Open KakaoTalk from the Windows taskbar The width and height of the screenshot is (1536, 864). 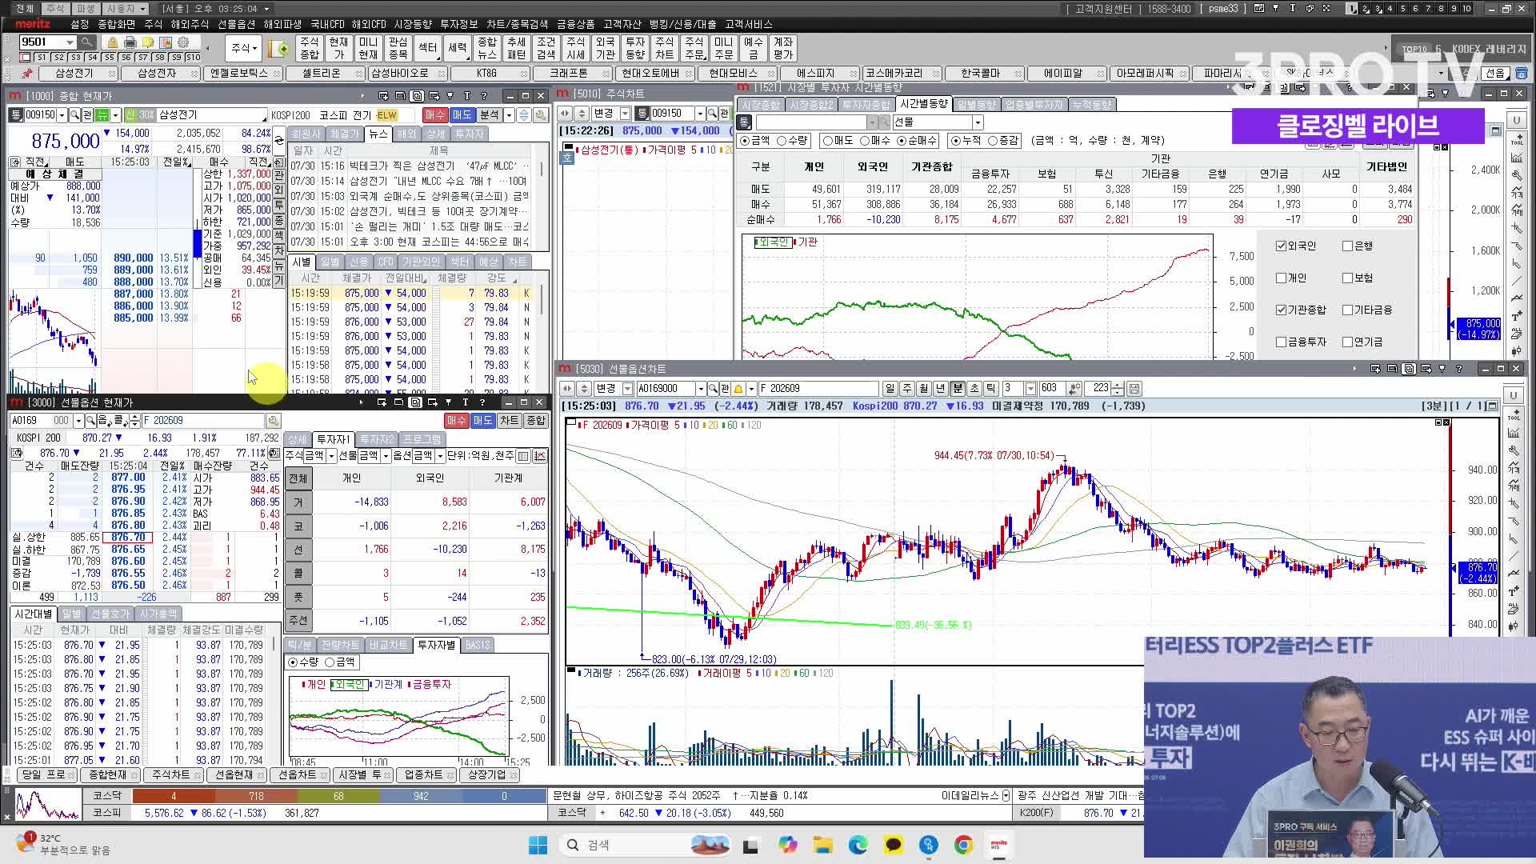(893, 845)
